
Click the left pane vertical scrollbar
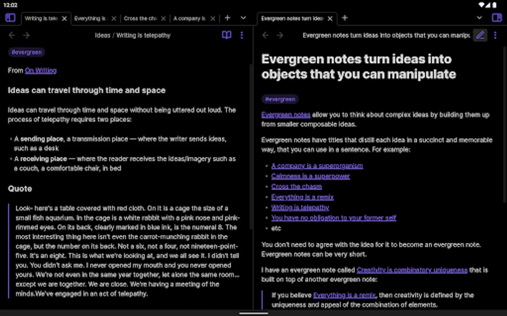251,146
